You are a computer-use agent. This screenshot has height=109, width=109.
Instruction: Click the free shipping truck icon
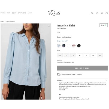pyautogui.click(x=59, y=74)
